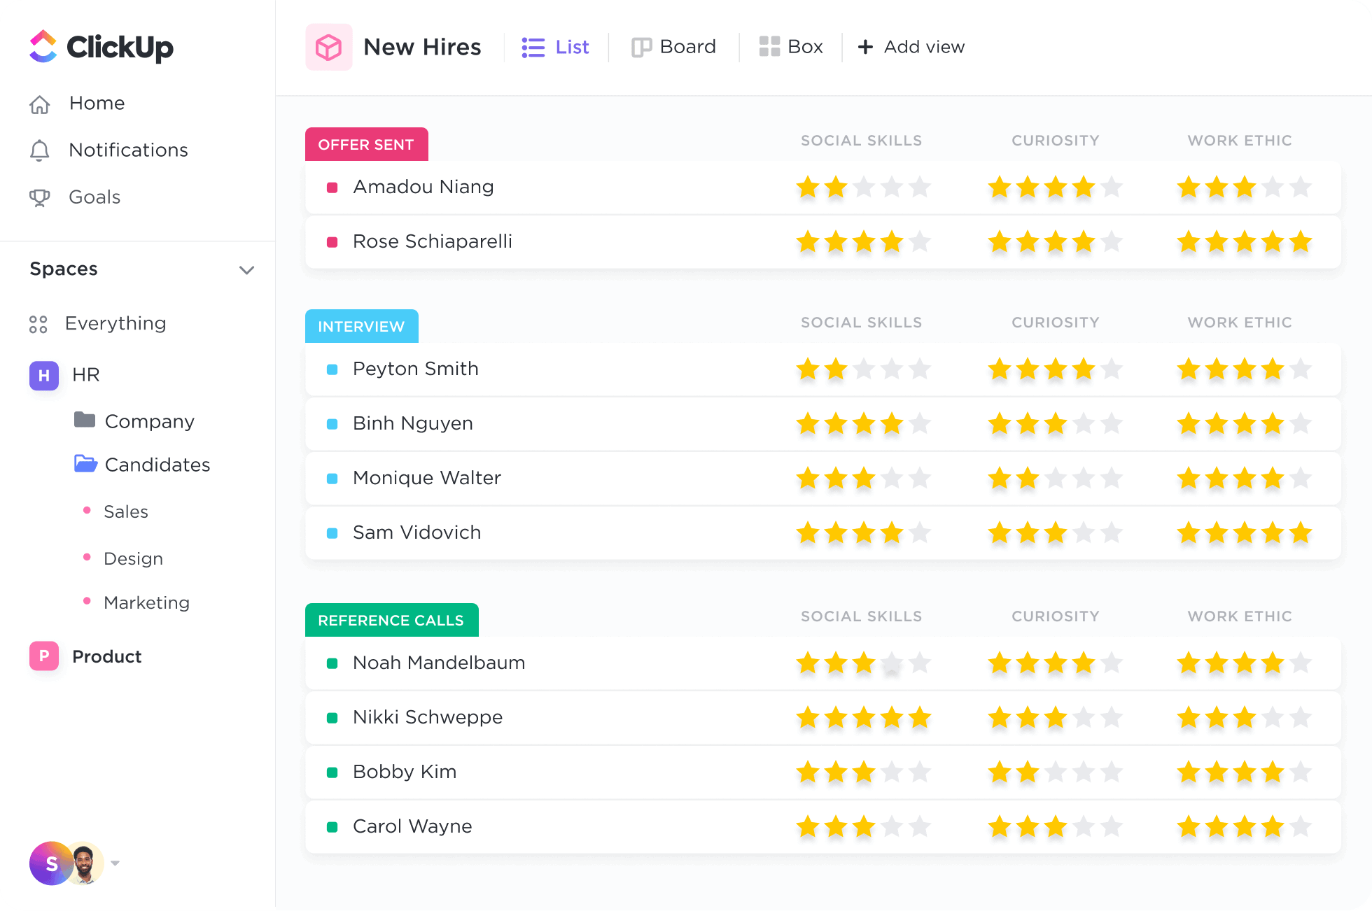Collapse the Candidates open folder

coord(85,464)
